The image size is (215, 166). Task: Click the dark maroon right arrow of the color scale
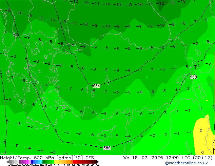click(x=97, y=162)
